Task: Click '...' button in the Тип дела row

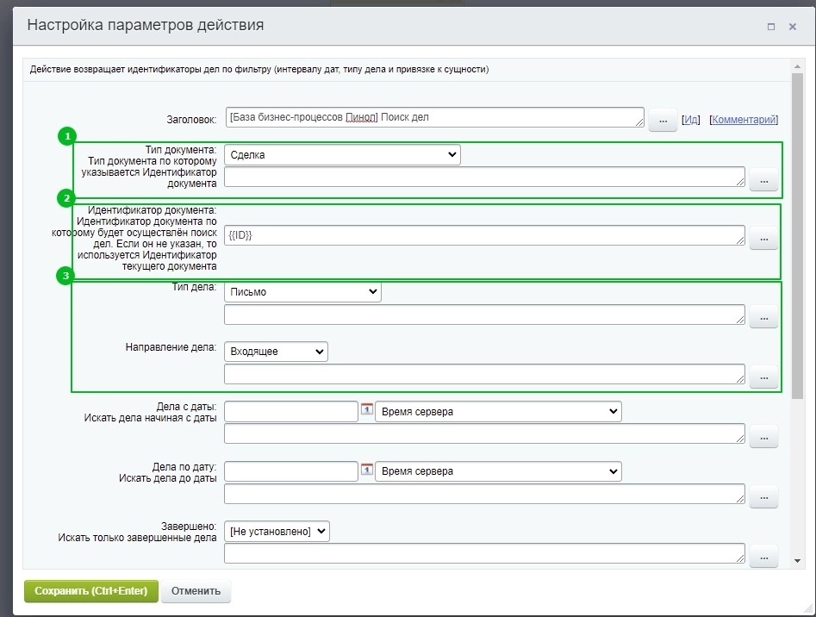Action: 763,318
